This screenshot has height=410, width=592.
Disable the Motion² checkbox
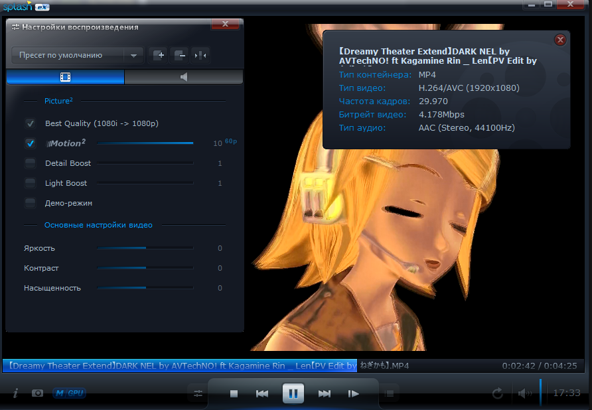coord(31,143)
